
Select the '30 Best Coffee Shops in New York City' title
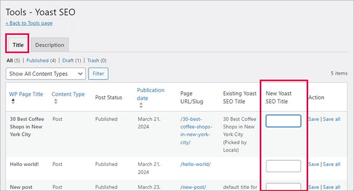27,126
